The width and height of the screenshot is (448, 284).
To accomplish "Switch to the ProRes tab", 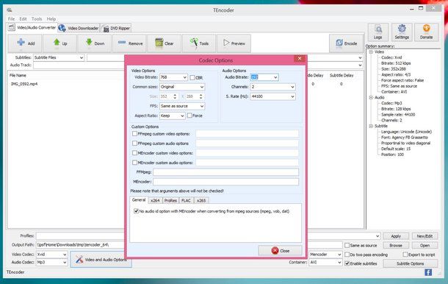I will pyautogui.click(x=170, y=200).
